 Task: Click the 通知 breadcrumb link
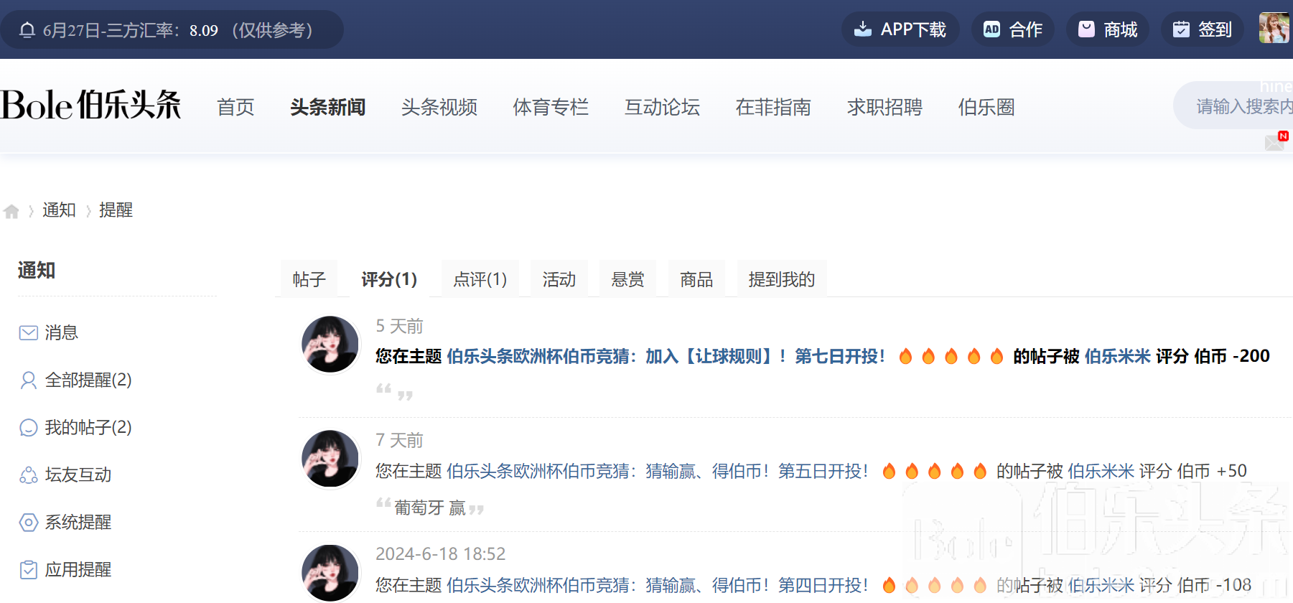(59, 210)
